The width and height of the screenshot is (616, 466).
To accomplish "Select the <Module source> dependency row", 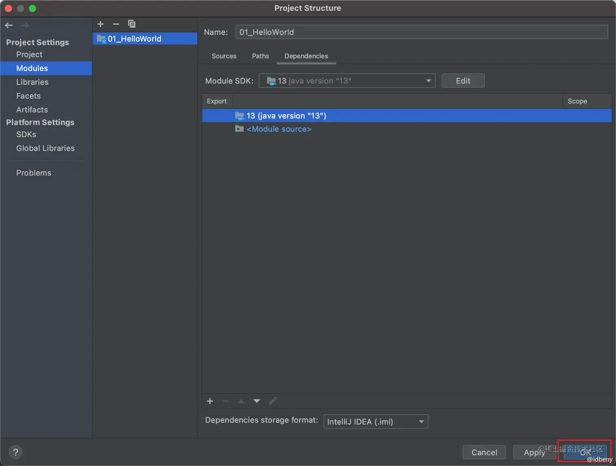I will 407,129.
